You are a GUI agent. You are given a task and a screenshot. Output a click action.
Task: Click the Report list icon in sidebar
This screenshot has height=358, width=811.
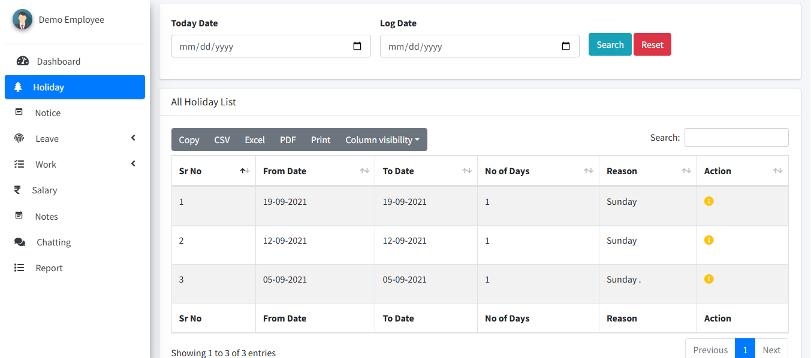tap(19, 268)
